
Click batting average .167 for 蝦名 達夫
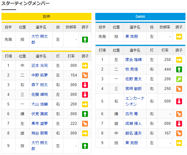click(x=167, y=133)
